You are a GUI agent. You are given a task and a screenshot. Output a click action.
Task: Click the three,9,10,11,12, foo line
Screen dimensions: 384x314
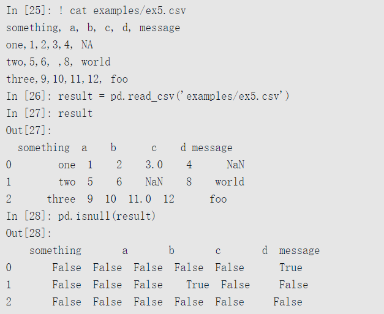(67, 80)
